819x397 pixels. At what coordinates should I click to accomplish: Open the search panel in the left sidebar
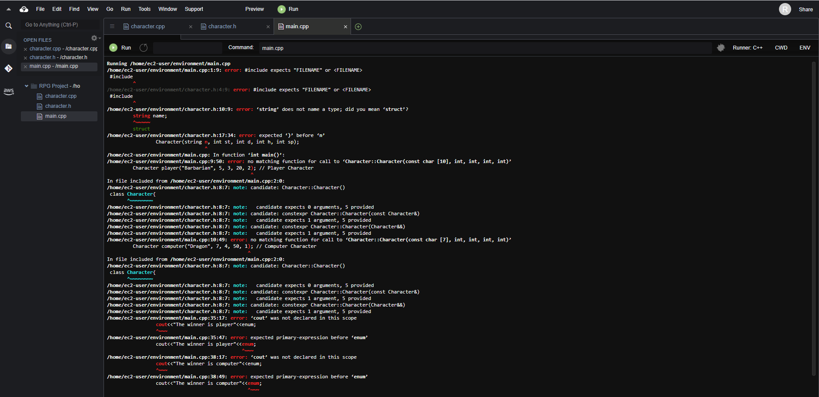click(8, 25)
